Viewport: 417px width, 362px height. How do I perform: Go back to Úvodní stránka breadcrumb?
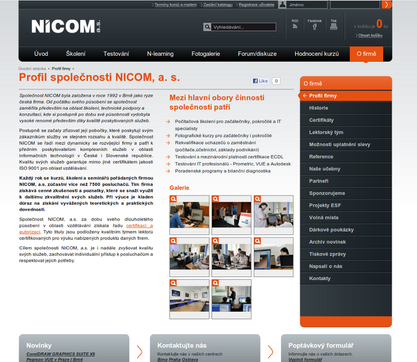pos(32,68)
